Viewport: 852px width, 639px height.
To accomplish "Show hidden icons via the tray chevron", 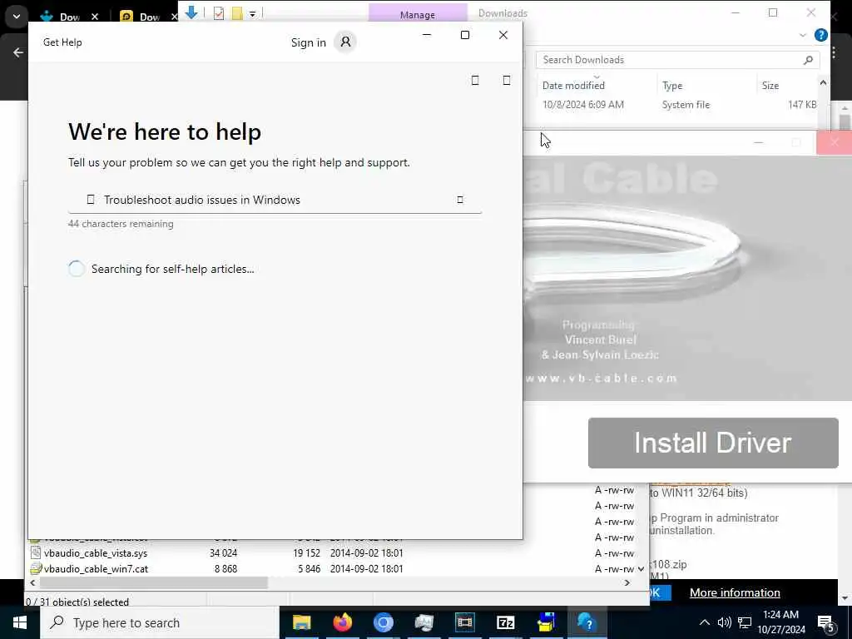I will (704, 622).
